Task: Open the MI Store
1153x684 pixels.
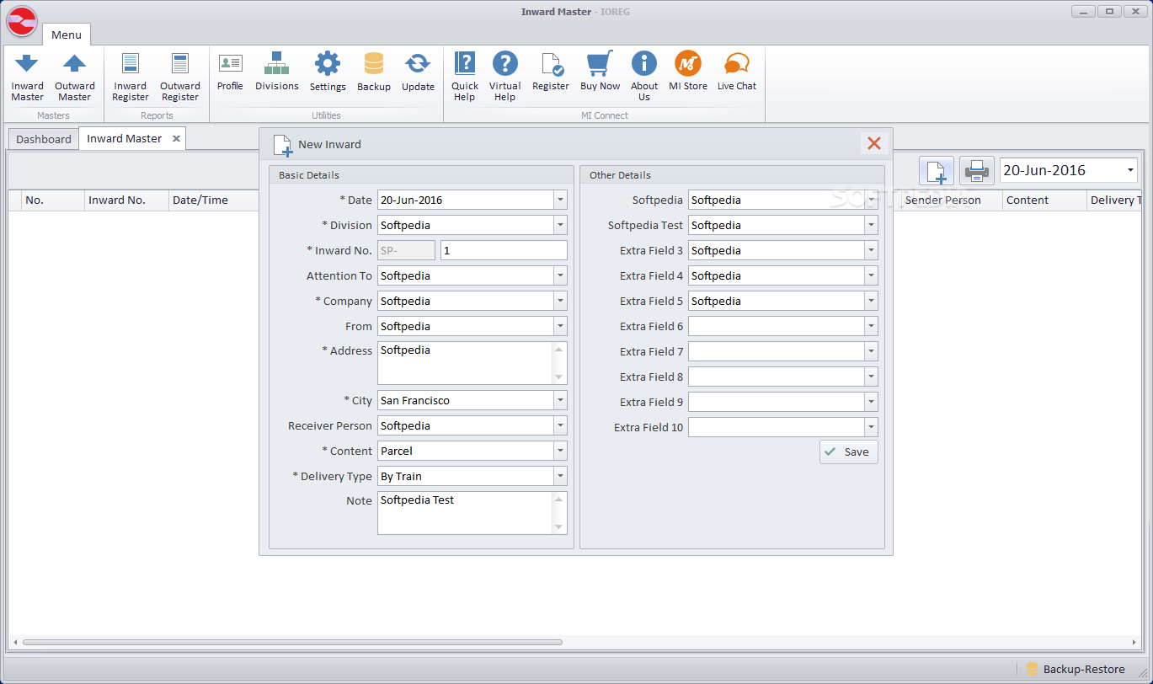Action: [687, 72]
